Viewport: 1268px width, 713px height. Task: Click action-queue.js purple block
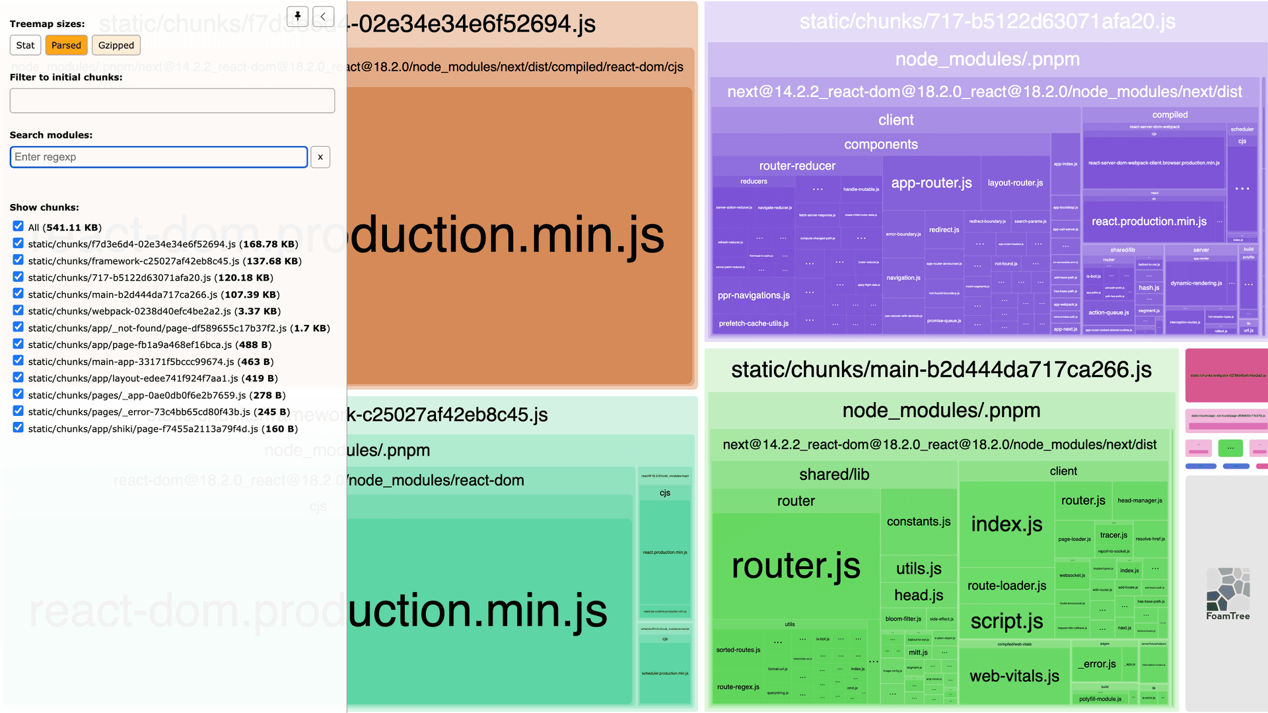pos(1108,313)
